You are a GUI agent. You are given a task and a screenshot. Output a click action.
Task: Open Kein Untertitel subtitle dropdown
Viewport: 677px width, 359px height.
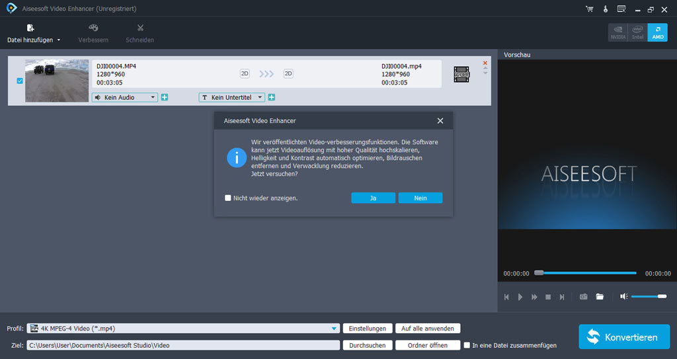coord(231,97)
